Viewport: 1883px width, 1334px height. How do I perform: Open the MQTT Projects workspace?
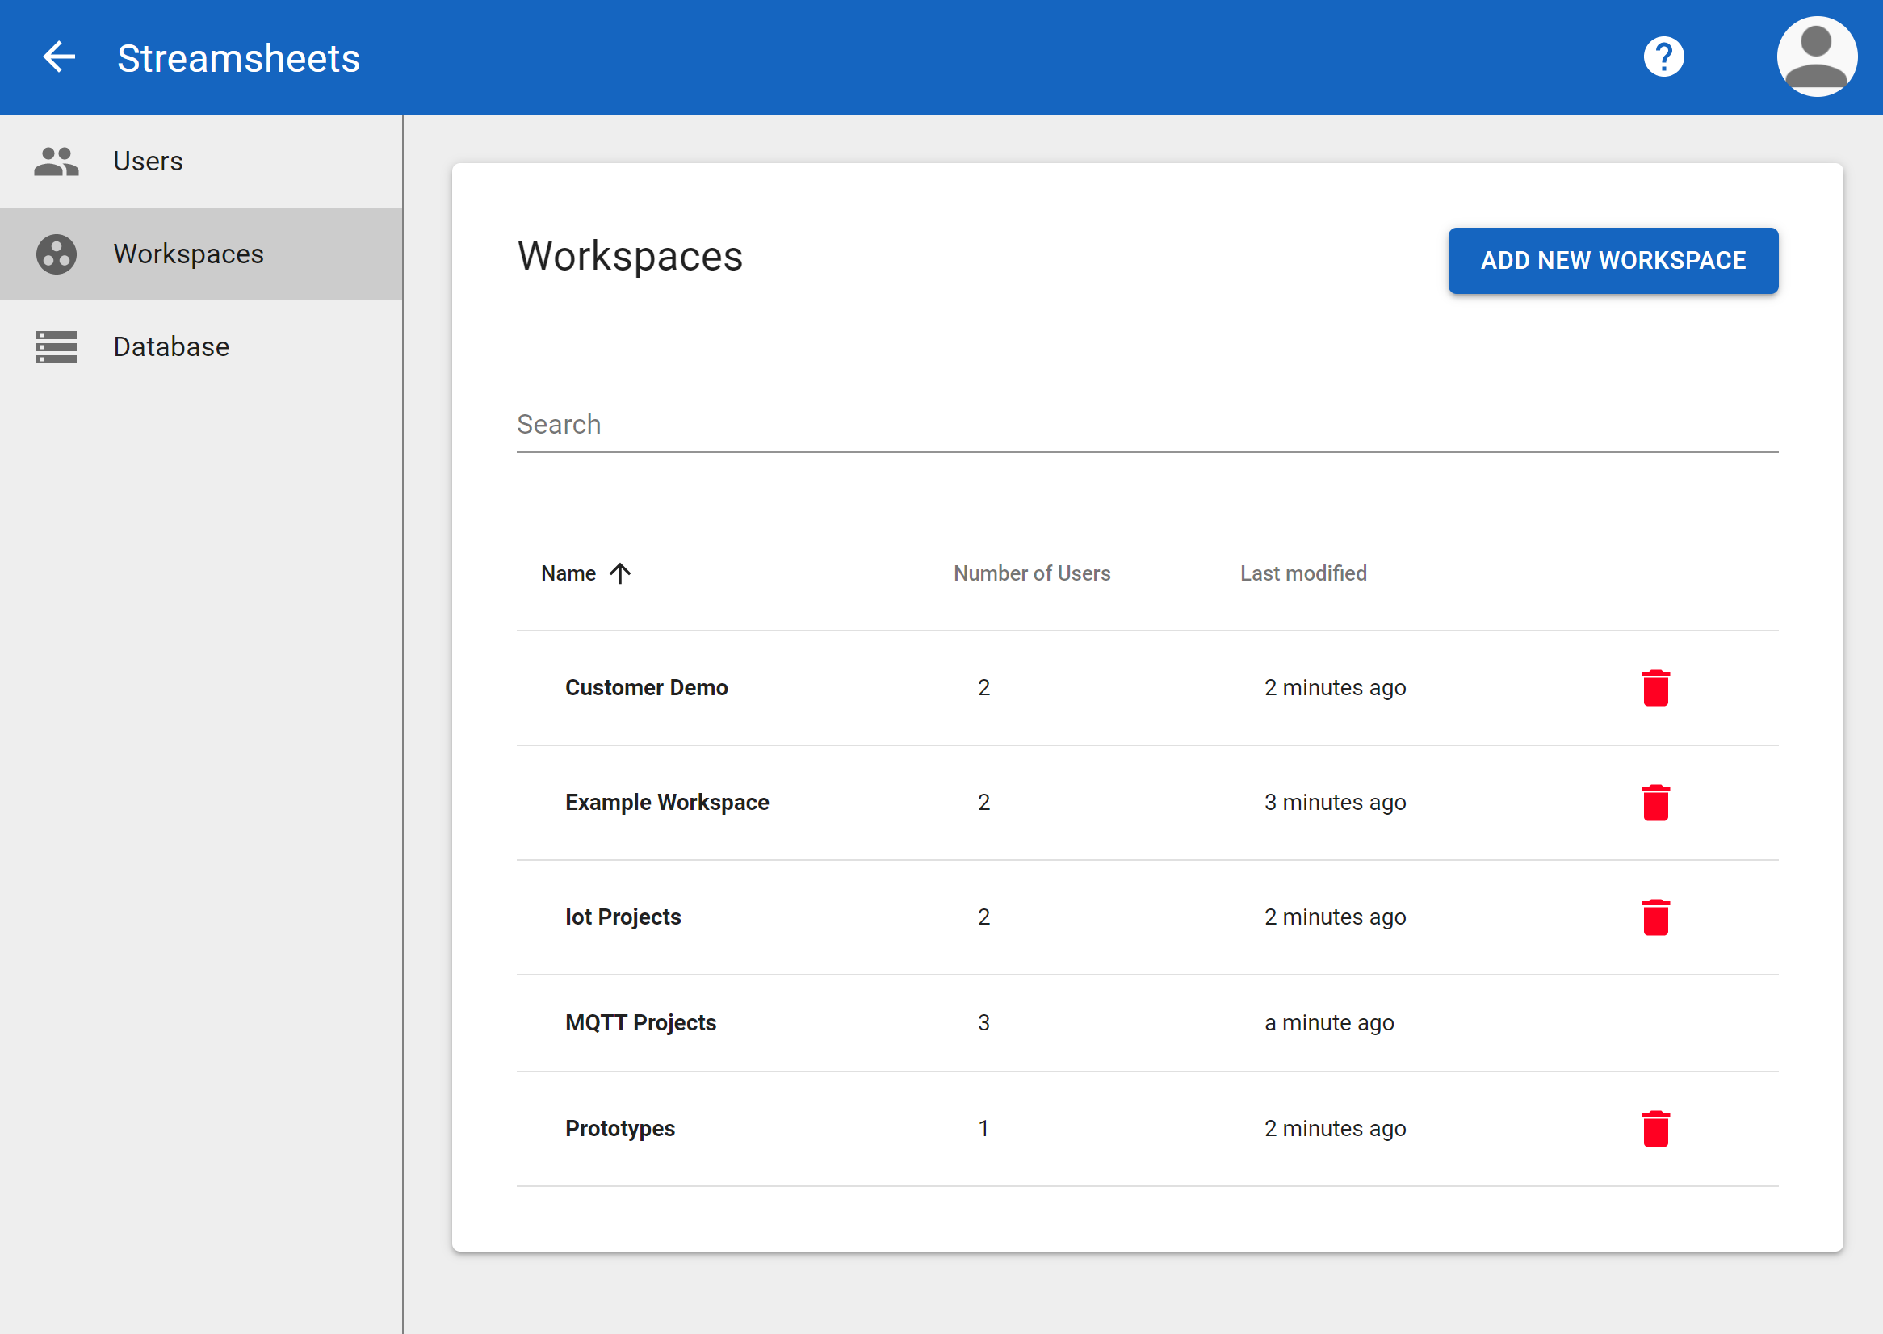pos(640,1022)
